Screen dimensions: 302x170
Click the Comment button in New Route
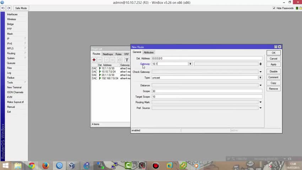274,77
